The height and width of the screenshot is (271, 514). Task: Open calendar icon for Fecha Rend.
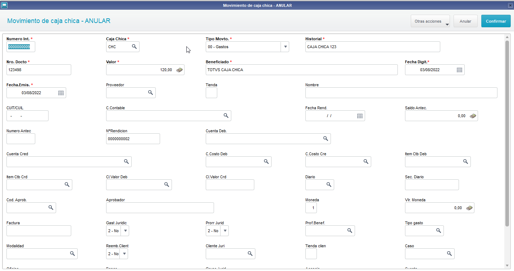tap(360, 116)
